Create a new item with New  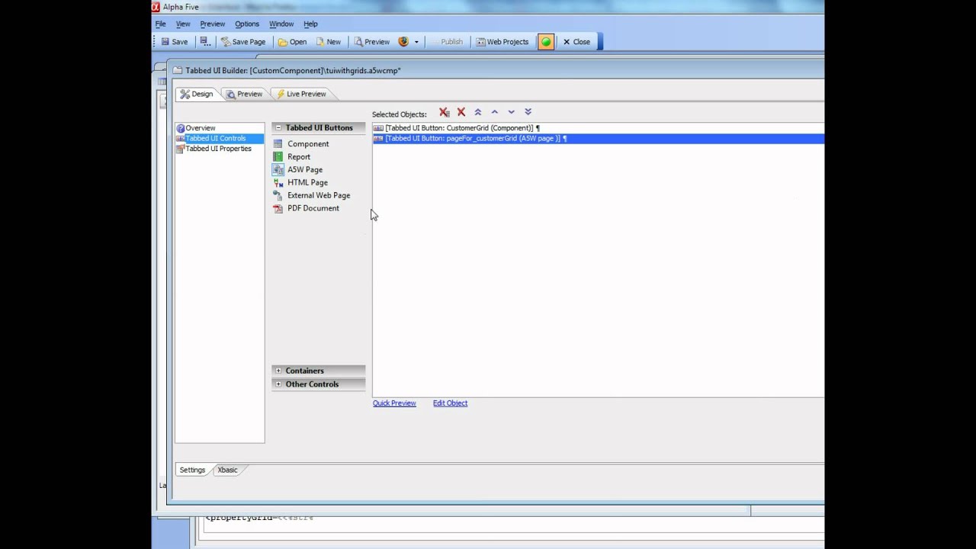328,42
